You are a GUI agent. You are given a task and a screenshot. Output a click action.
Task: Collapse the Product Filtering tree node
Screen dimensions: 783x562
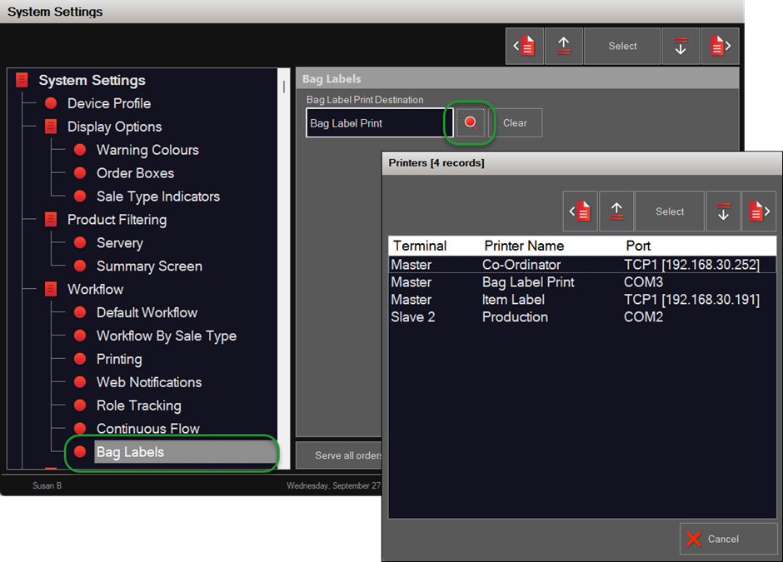[x=51, y=220]
